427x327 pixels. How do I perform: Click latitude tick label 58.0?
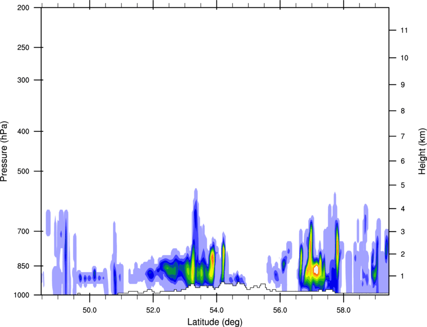344,310
